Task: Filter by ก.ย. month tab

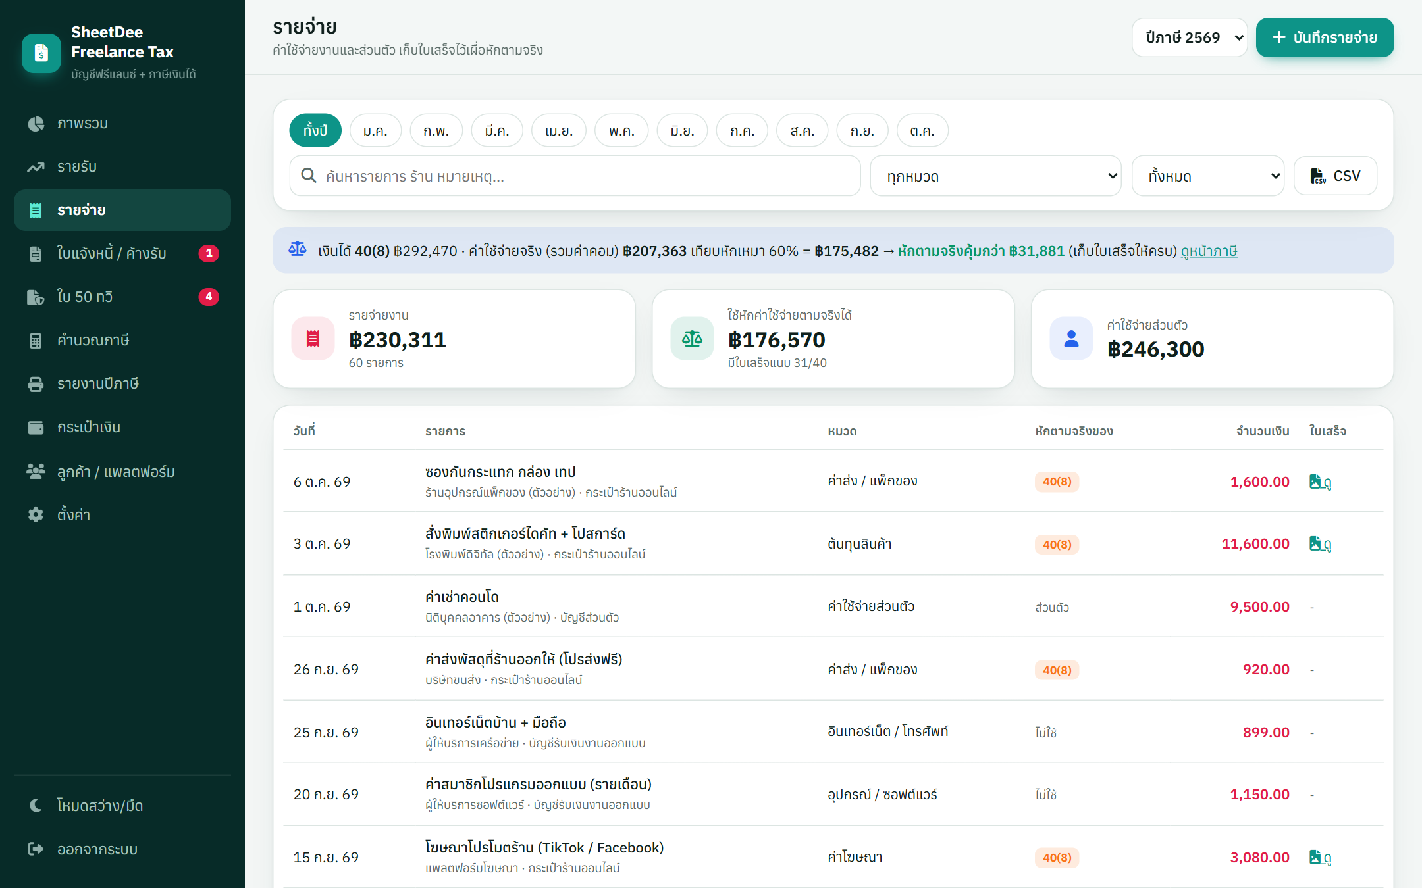Action: point(862,130)
